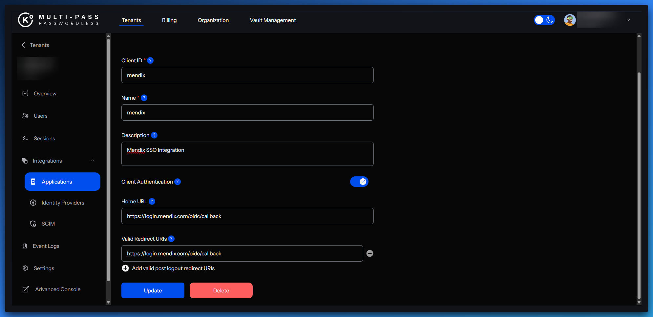Screen dimensions: 653x317
Task: Open tenant Settings from the sidebar
Action: (x=44, y=268)
